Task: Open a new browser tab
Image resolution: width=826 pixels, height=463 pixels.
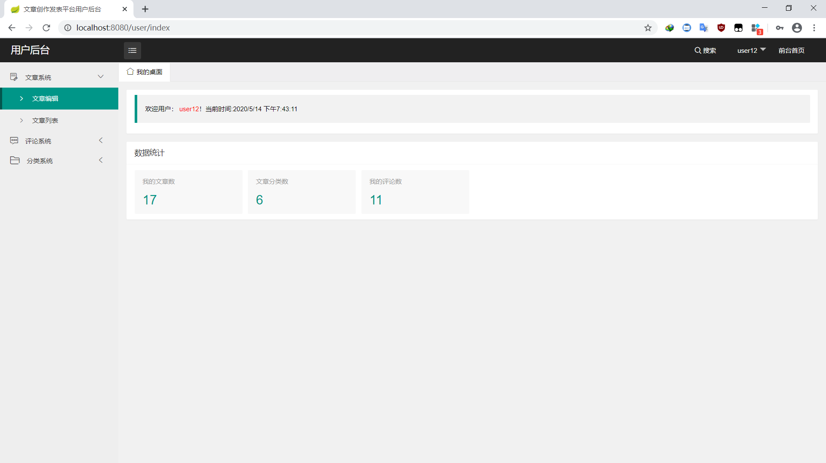Action: pyautogui.click(x=145, y=9)
